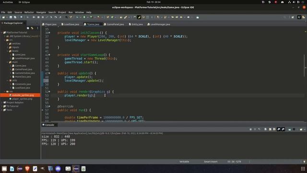Expand the JRE System Library node
The width and height of the screenshot is (307, 173).
(x=5, y=37)
